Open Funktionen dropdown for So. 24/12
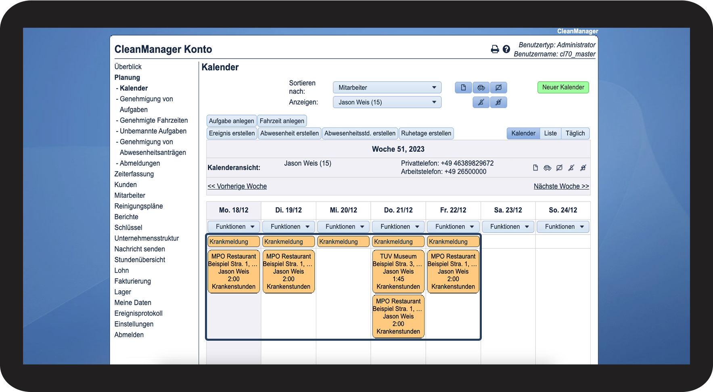 563,226
